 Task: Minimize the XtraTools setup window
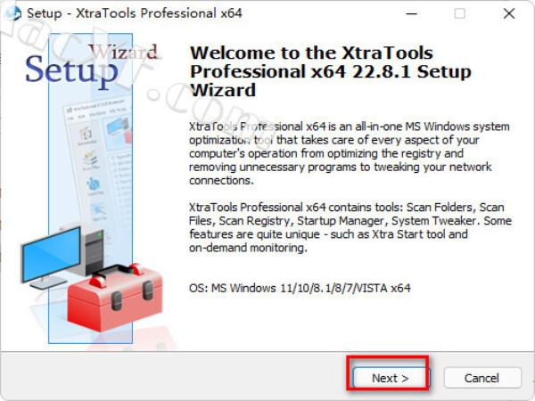tap(411, 13)
